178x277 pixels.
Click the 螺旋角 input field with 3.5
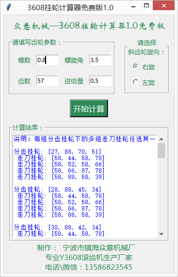[x=100, y=60]
